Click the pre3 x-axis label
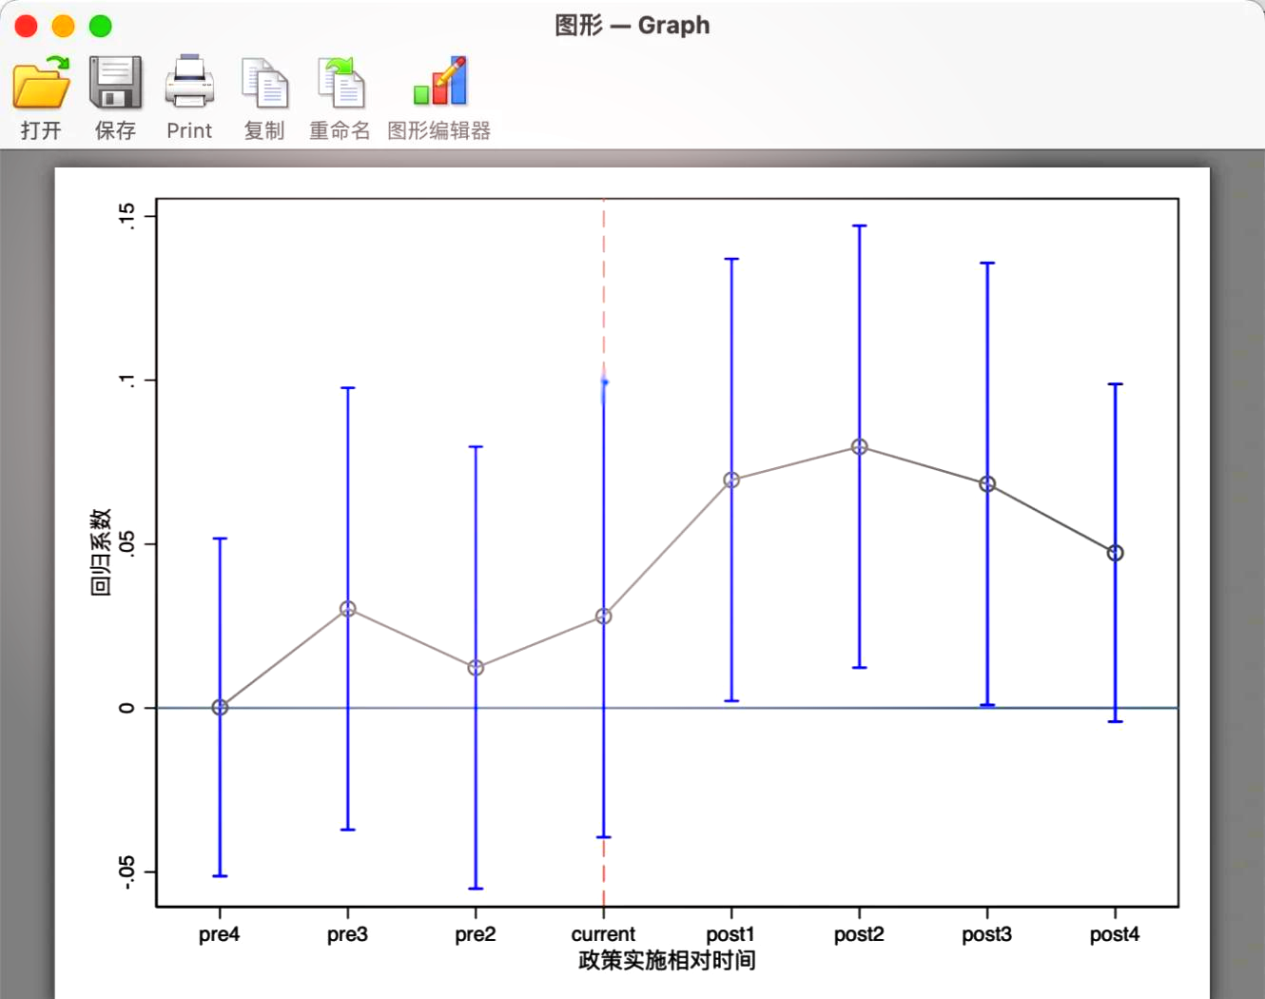 [347, 934]
